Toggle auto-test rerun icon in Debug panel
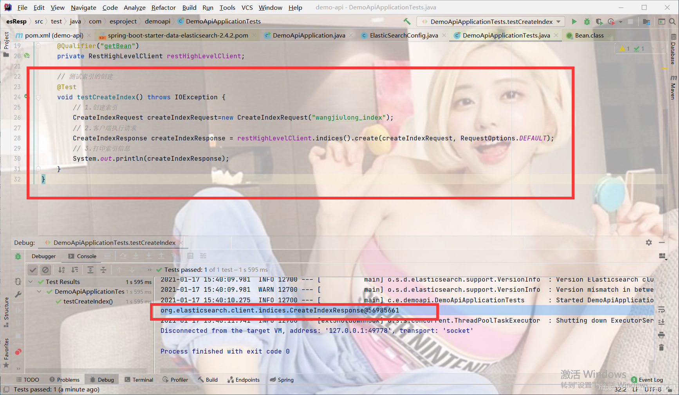The height and width of the screenshot is (395, 679). pos(18,282)
